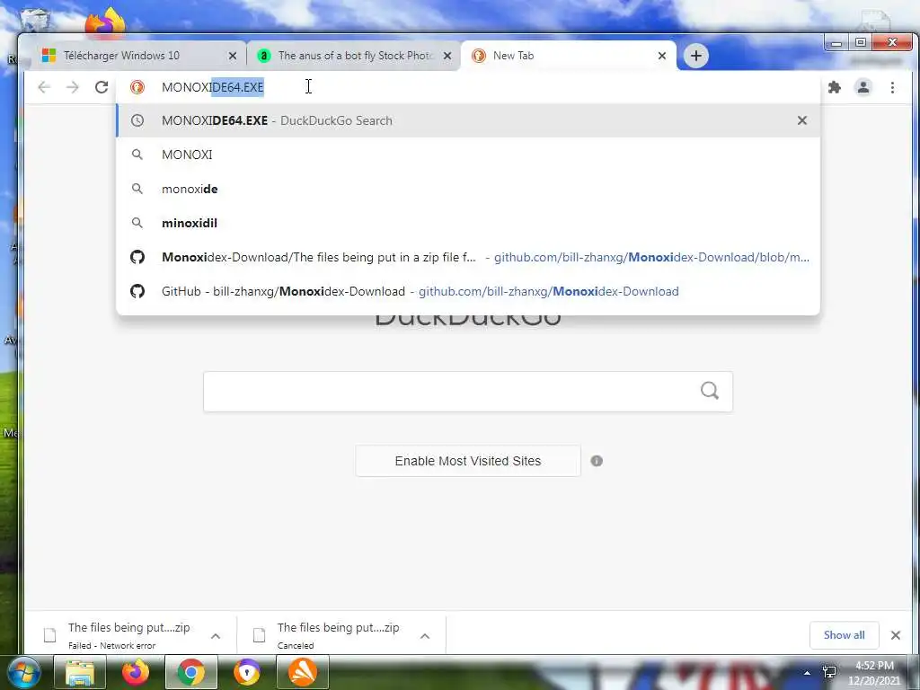Open Avast antivirus taskbar icon
920x690 pixels.
(x=302, y=672)
